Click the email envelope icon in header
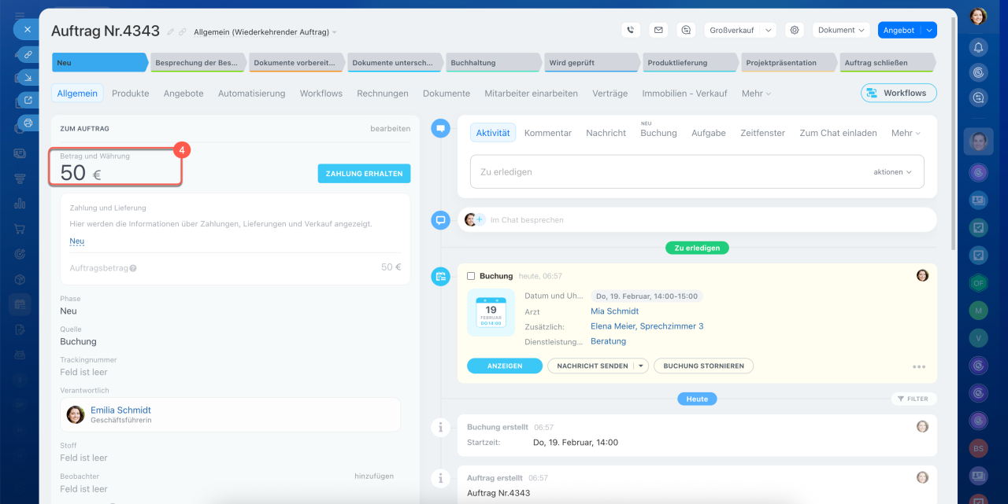Image resolution: width=1008 pixels, height=504 pixels. coord(658,30)
